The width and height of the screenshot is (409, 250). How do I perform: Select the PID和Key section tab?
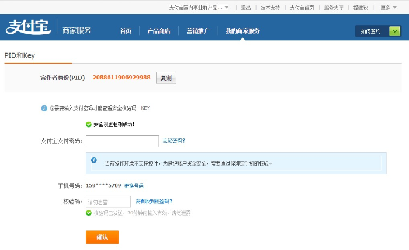coord(19,56)
